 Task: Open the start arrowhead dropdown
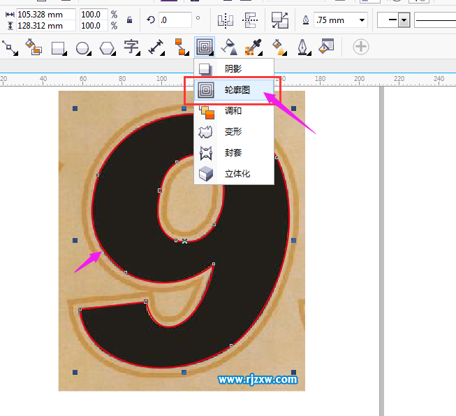click(404, 20)
